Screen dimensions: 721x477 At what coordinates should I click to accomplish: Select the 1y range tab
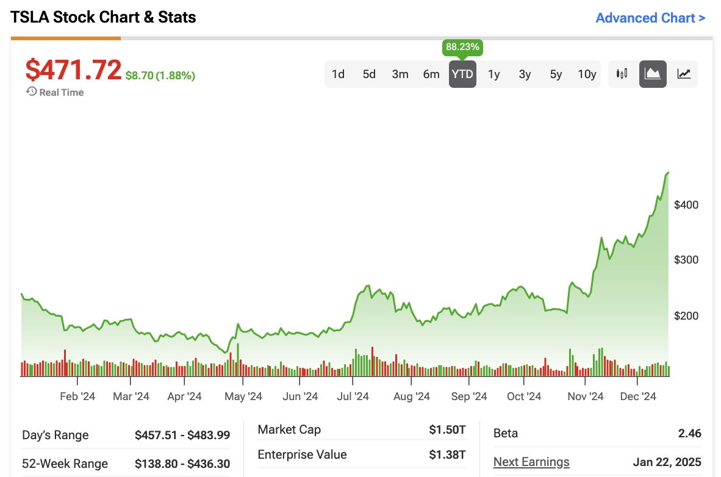493,74
